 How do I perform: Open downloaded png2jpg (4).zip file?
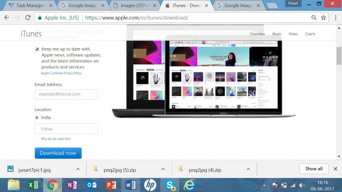click(x=205, y=170)
